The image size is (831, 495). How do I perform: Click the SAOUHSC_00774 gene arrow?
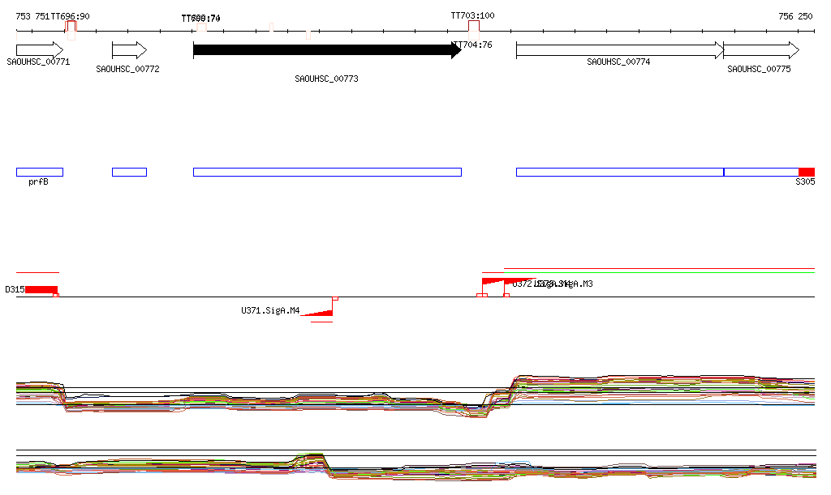(620, 50)
